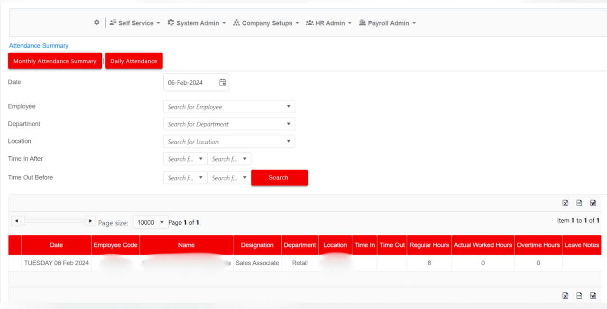Click the pager slider handle
607x309 pixels.
[23, 221]
